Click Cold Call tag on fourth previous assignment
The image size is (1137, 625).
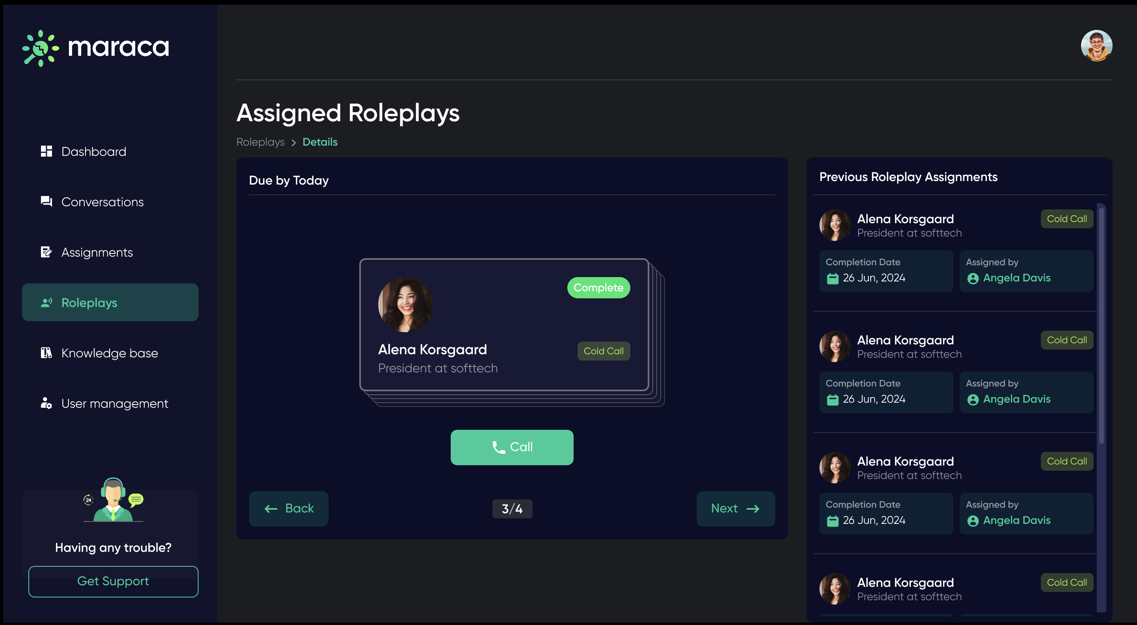click(1067, 582)
